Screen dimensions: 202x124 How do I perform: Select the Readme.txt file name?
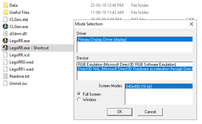[20, 76]
